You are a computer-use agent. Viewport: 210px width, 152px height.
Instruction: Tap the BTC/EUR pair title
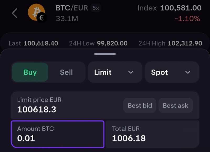72,8
